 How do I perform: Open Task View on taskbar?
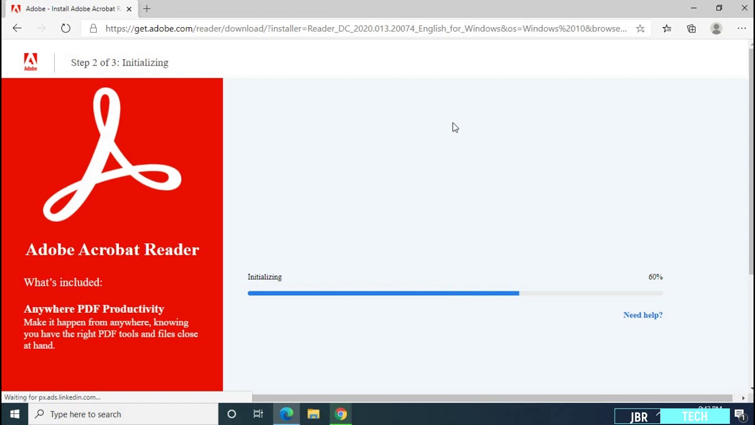tap(258, 414)
